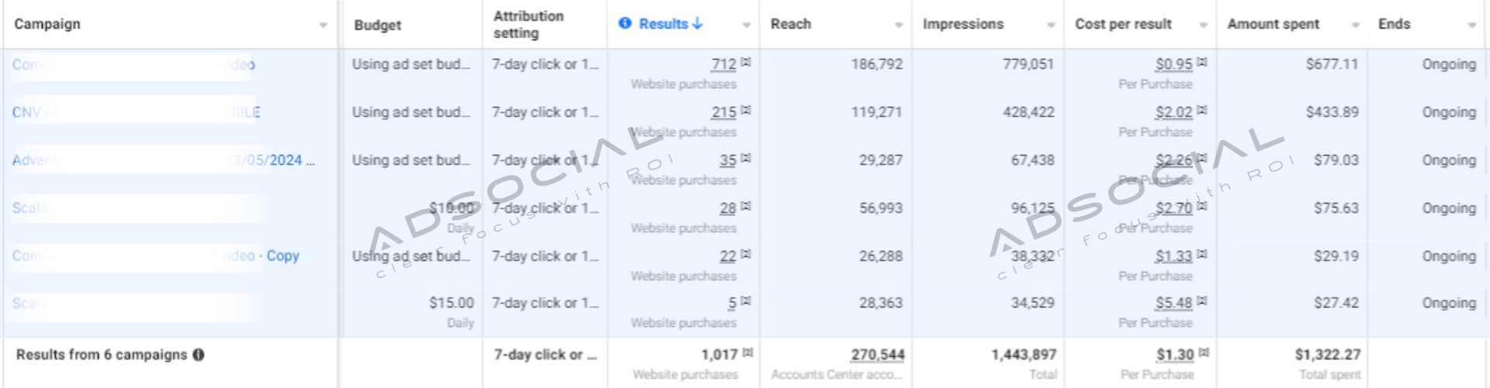Click the attribution icon beside $0.95 cost
1490x388 pixels.
click(1202, 62)
